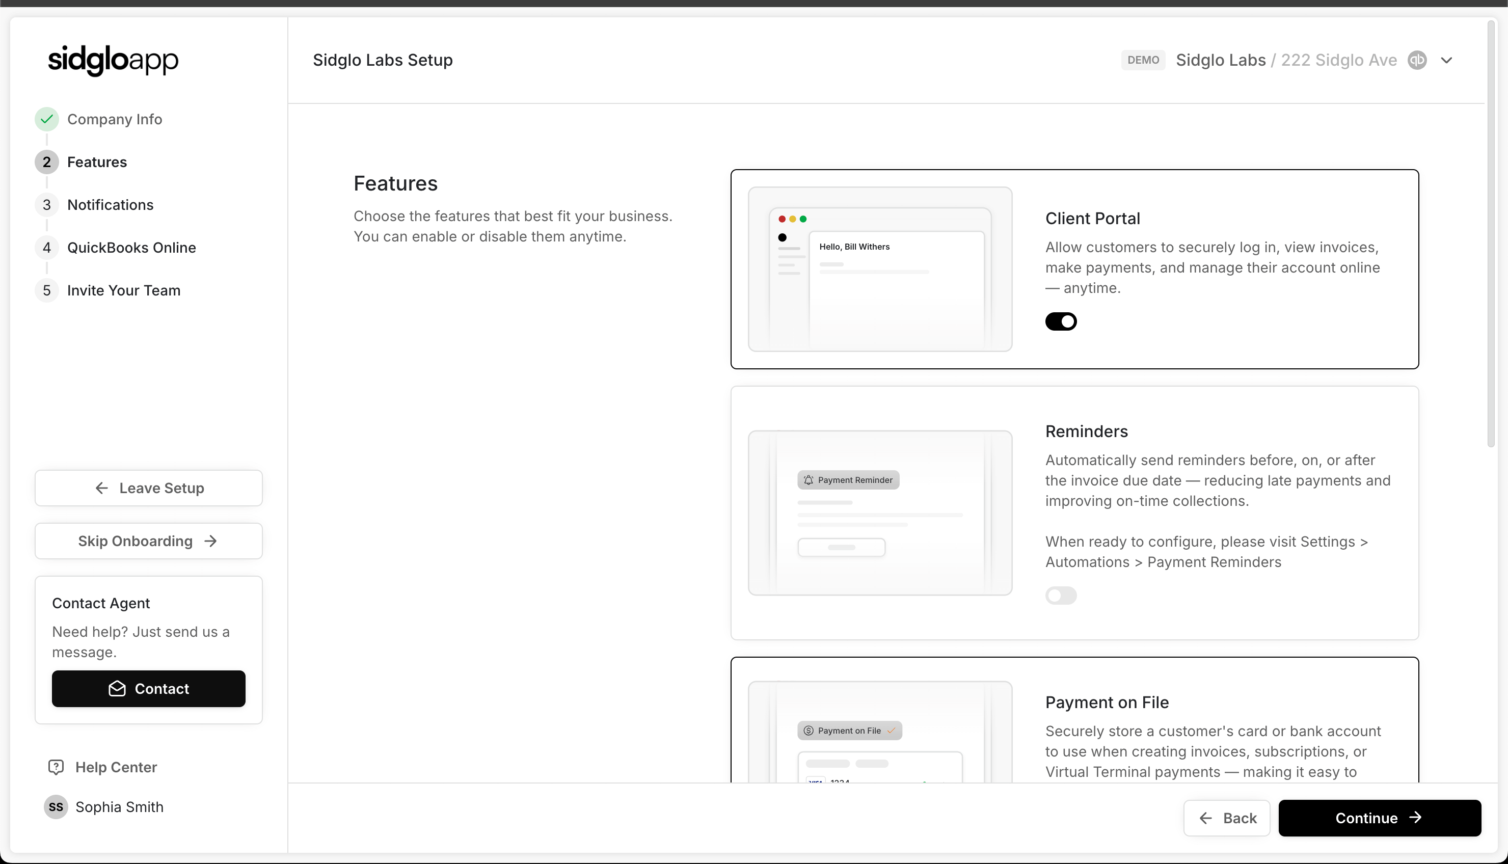Click step 5 number circle for Invite Team
This screenshot has height=864, width=1508.
tap(47, 290)
